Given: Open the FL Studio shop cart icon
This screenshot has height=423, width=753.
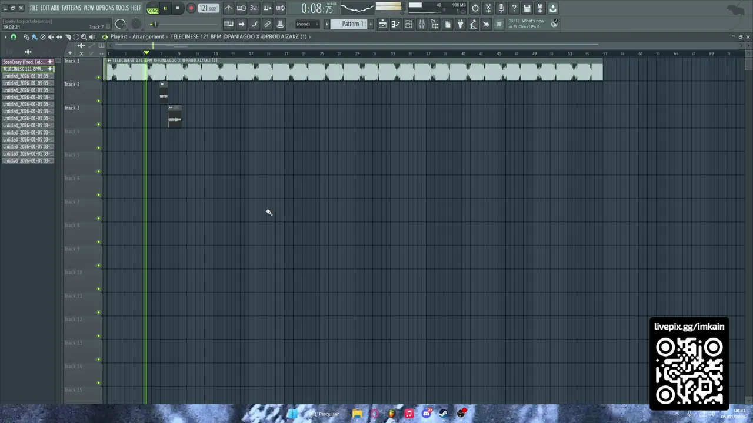Looking at the screenshot, I should [x=499, y=24].
